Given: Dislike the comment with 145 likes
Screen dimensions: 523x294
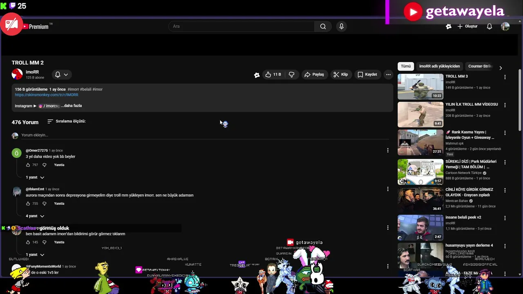Looking at the screenshot, I should click(45, 242).
